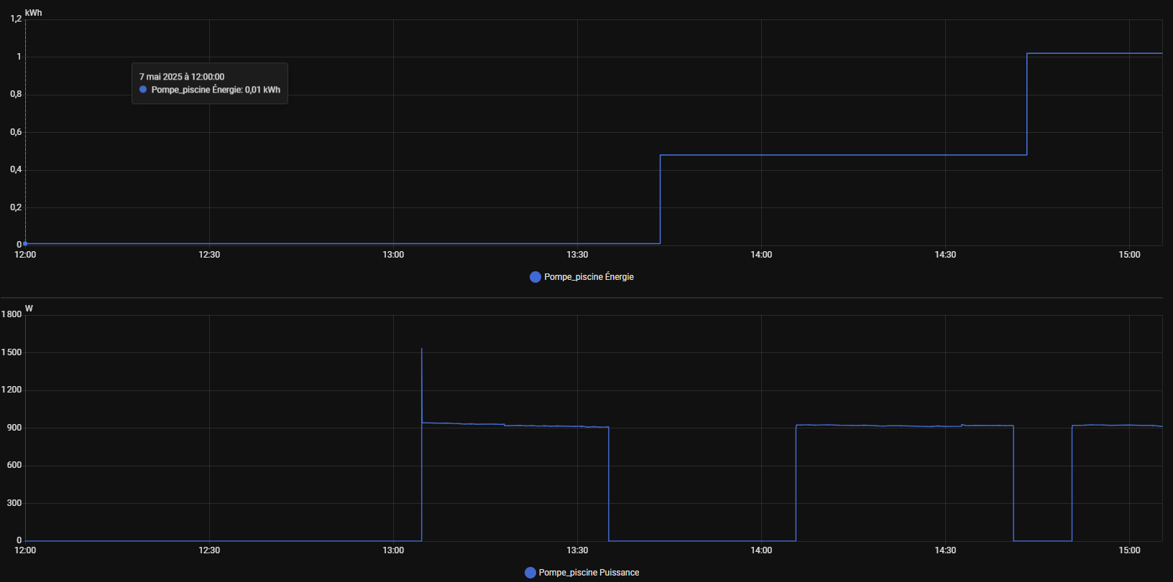Click the 12:30 label on energy chart axis
The image size is (1173, 582).
click(x=209, y=255)
